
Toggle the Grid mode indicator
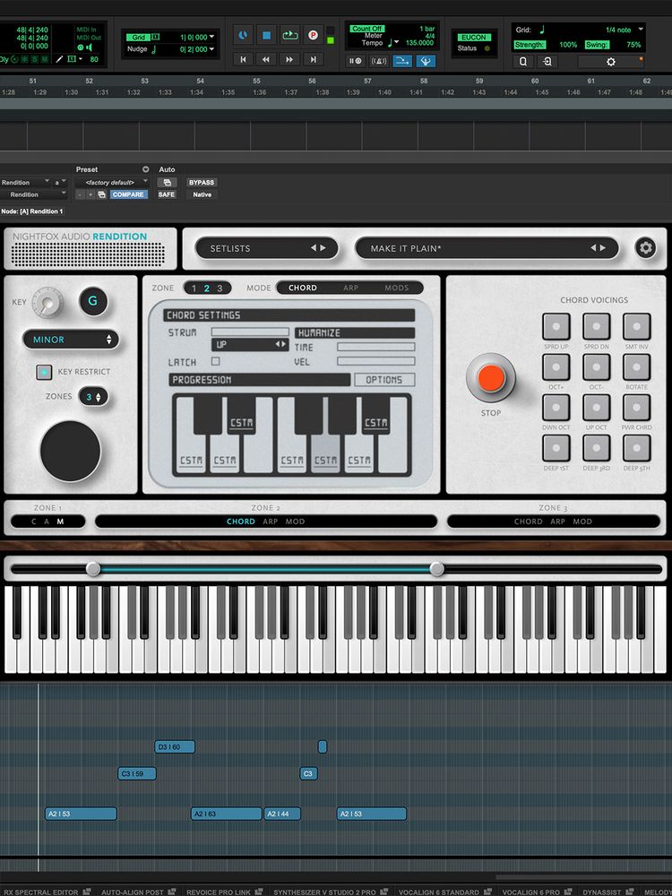point(139,37)
